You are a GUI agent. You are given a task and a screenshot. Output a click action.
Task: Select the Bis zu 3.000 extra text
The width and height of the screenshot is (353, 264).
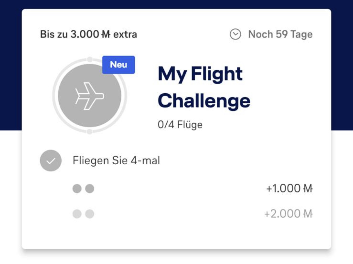[x=88, y=34]
